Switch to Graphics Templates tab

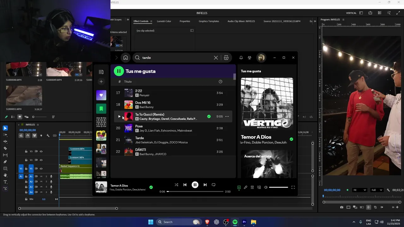209,21
